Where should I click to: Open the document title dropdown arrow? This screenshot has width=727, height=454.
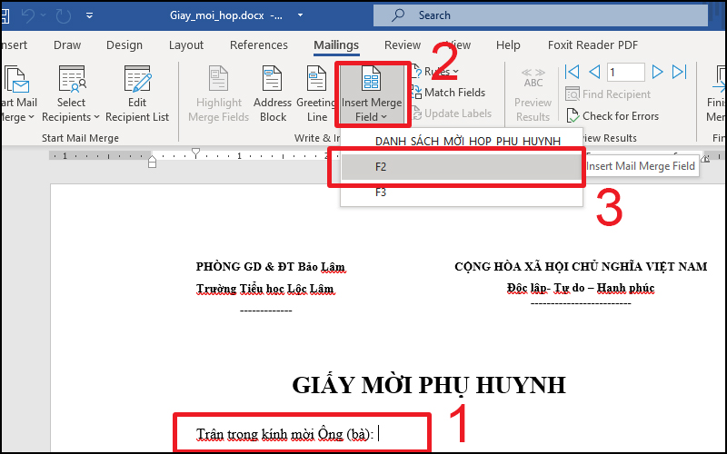[x=300, y=15]
